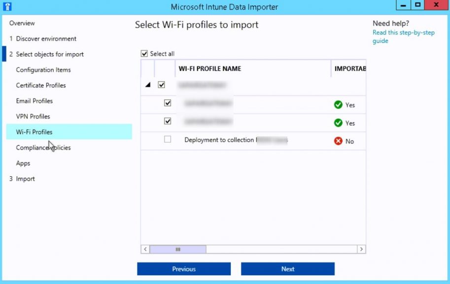Check the Select all checkbox
The image size is (450, 284).
144,53
